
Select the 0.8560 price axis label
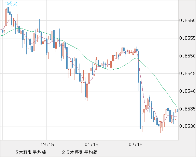point(187,20)
